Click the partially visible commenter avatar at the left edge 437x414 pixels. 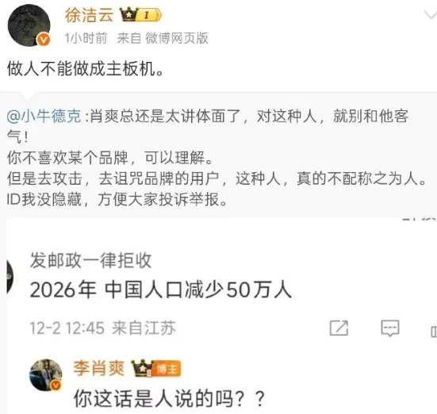click(x=10, y=277)
